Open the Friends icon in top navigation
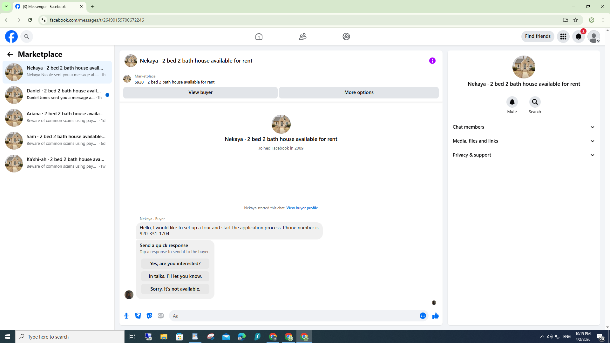This screenshot has width=610, height=343. pyautogui.click(x=303, y=37)
